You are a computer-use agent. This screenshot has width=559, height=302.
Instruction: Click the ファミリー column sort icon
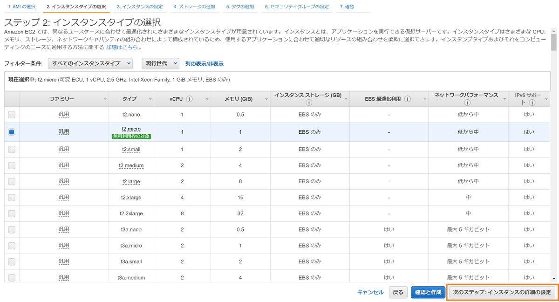tap(105, 99)
